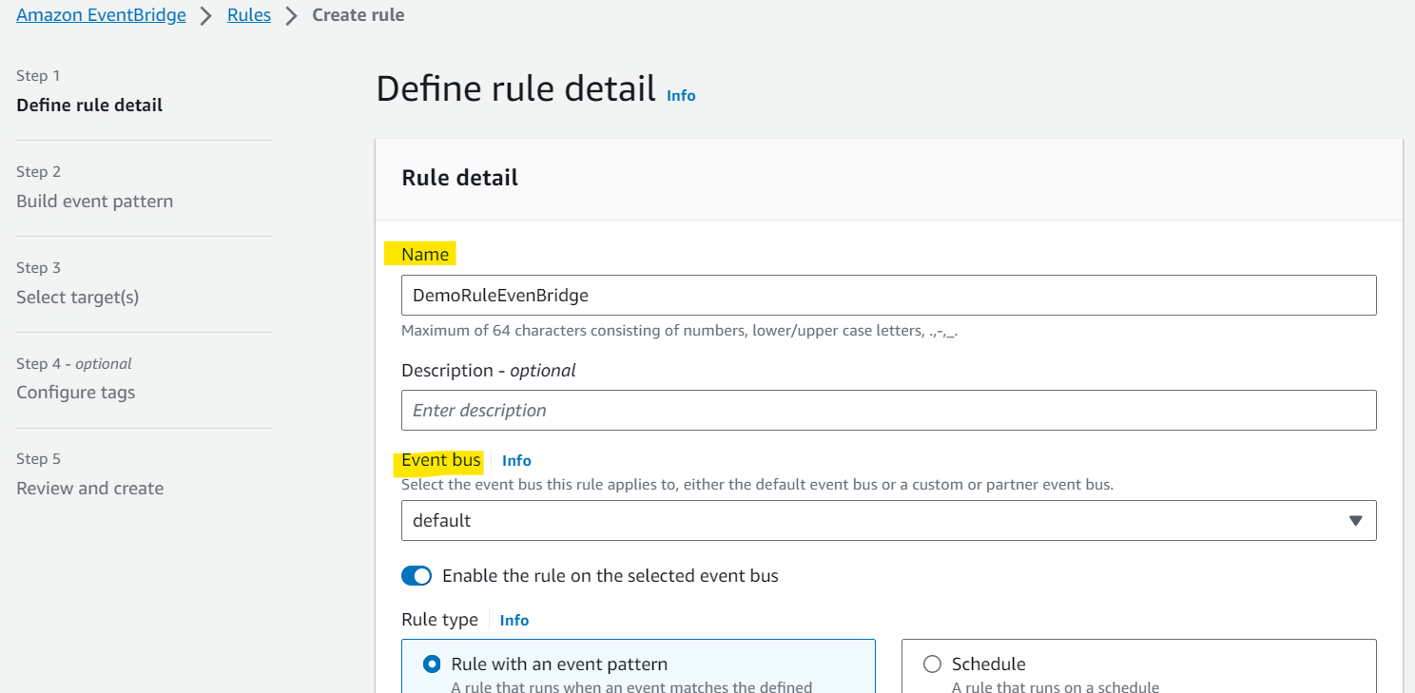Screen dimensions: 1415x693
Task: Go to Step 4 Configure tags
Action: click(x=76, y=393)
